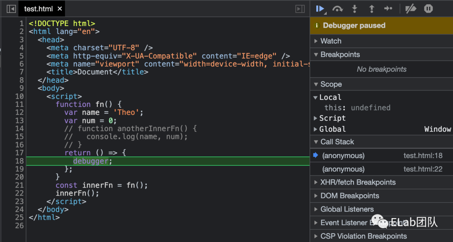
Task: Open test.html:18 source link
Action: [423, 156]
